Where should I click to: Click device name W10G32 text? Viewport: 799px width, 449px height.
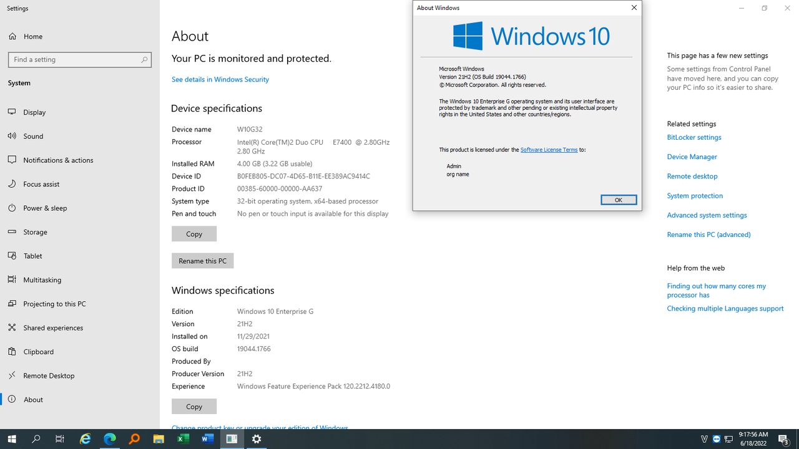250,129
